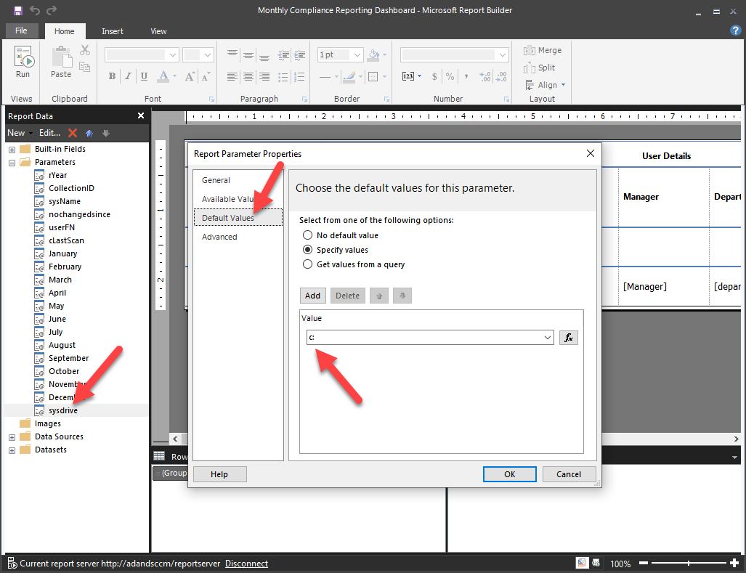The image size is (746, 573).
Task: Click the fill color paint bucket icon
Action: click(374, 55)
